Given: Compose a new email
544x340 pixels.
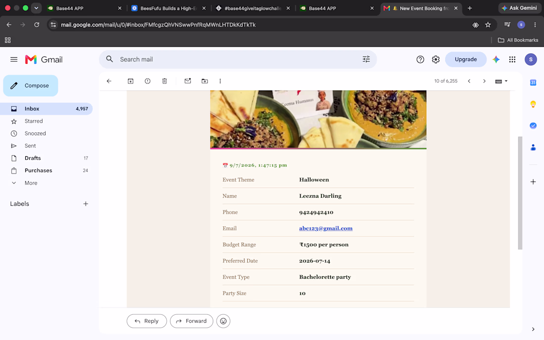Looking at the screenshot, I should coord(31,85).
